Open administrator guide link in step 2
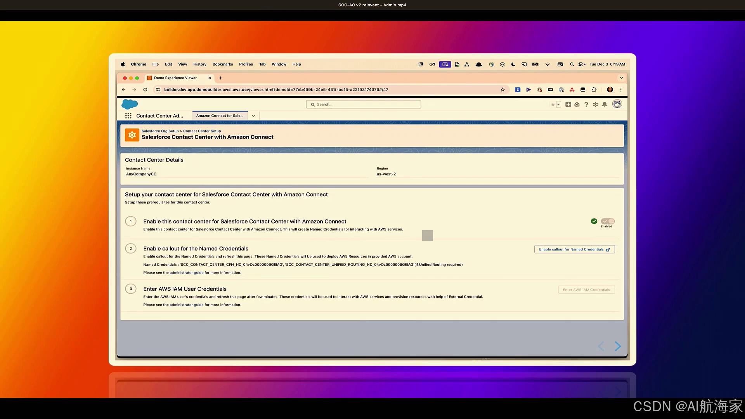The width and height of the screenshot is (745, 419). pyautogui.click(x=186, y=273)
